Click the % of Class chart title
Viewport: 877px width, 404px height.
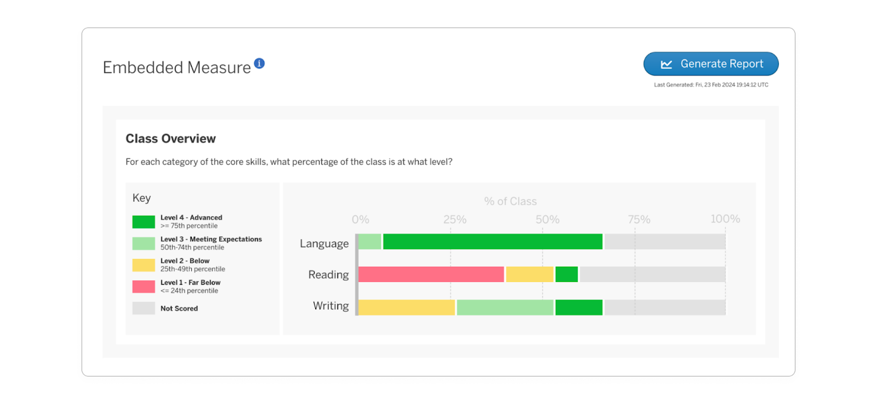click(x=510, y=201)
